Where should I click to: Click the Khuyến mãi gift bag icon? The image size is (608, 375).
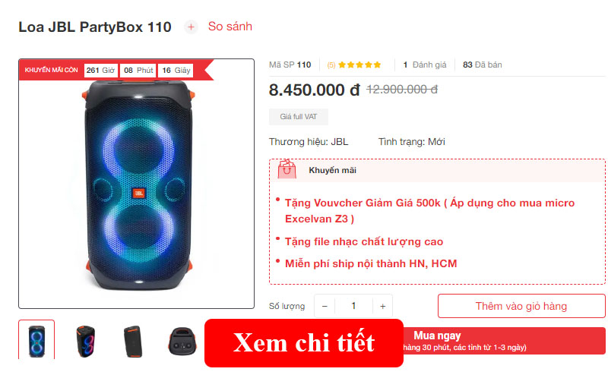coord(287,169)
